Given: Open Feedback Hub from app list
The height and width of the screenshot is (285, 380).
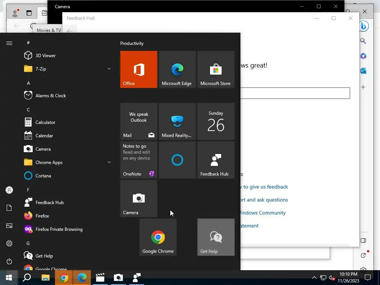Looking at the screenshot, I should click(68, 202).
